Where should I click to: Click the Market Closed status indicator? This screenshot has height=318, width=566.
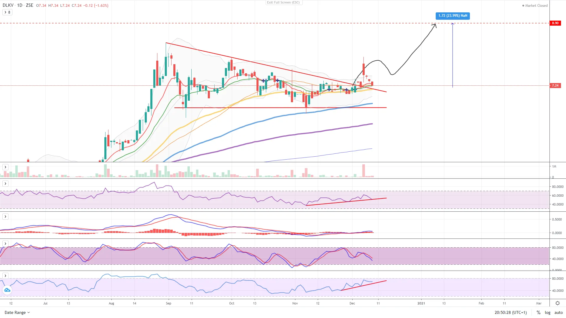[x=535, y=6]
